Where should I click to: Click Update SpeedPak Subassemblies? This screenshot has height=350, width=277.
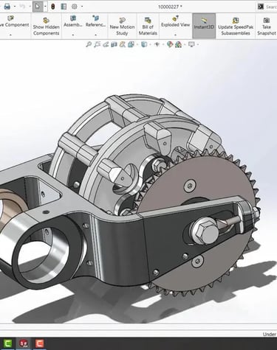(x=236, y=26)
